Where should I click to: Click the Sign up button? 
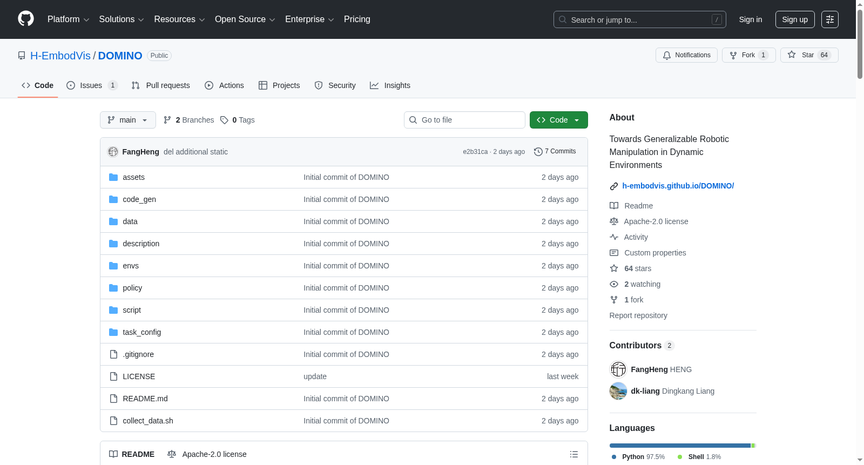795,19
